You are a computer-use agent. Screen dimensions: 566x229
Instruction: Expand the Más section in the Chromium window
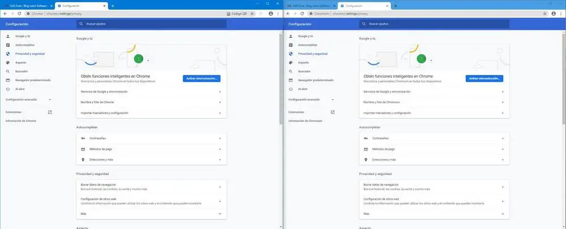tap(434, 214)
